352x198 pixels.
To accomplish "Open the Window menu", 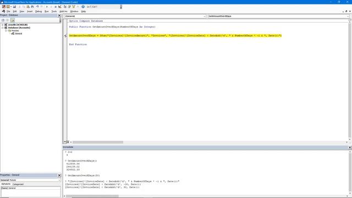I will pos(74,11).
